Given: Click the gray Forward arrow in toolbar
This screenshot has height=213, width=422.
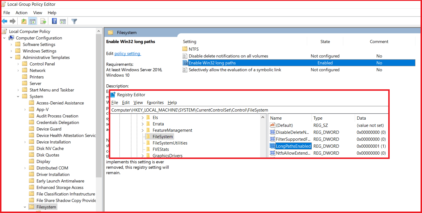Looking at the screenshot, I should point(13,21).
